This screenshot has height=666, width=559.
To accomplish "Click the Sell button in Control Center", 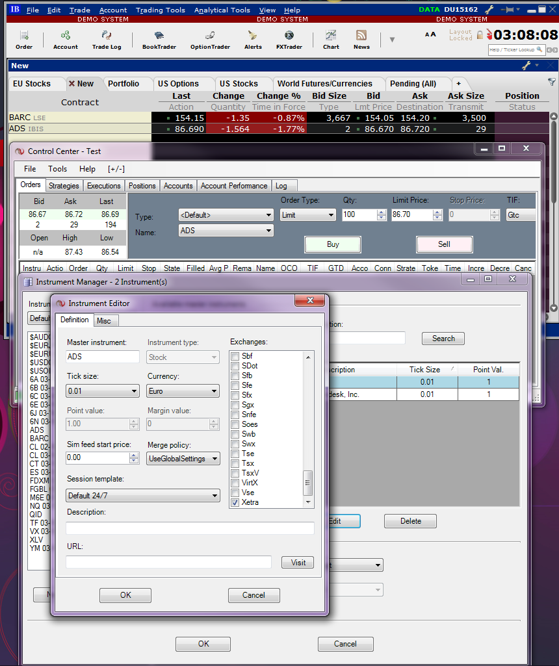I will pyautogui.click(x=445, y=244).
